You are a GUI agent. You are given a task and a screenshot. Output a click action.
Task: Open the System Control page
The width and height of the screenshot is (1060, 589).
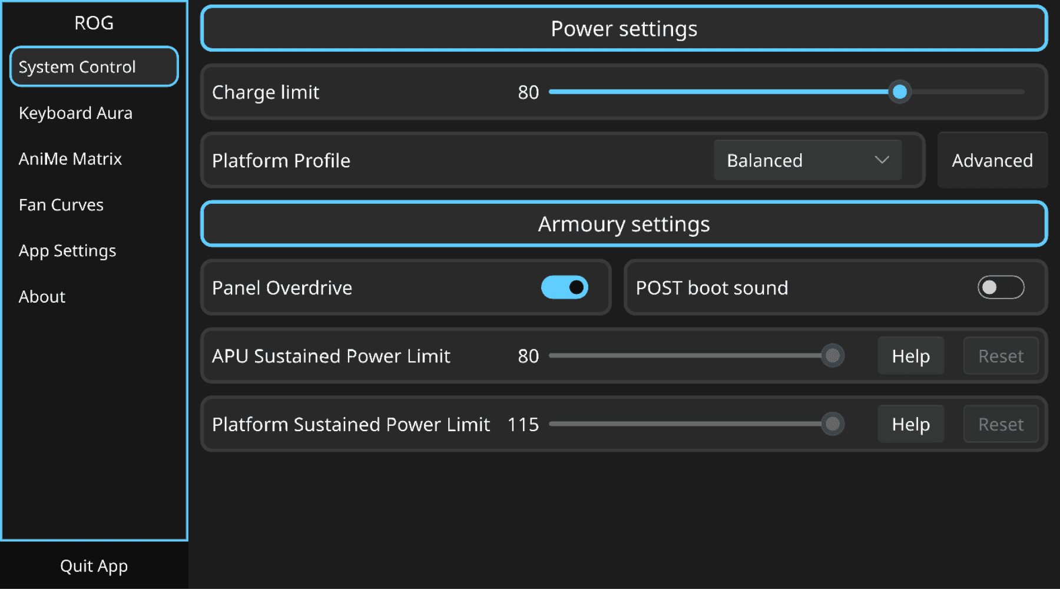click(x=94, y=67)
